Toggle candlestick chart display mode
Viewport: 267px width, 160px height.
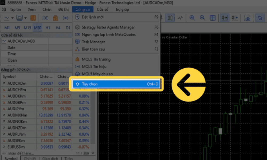click(170, 18)
